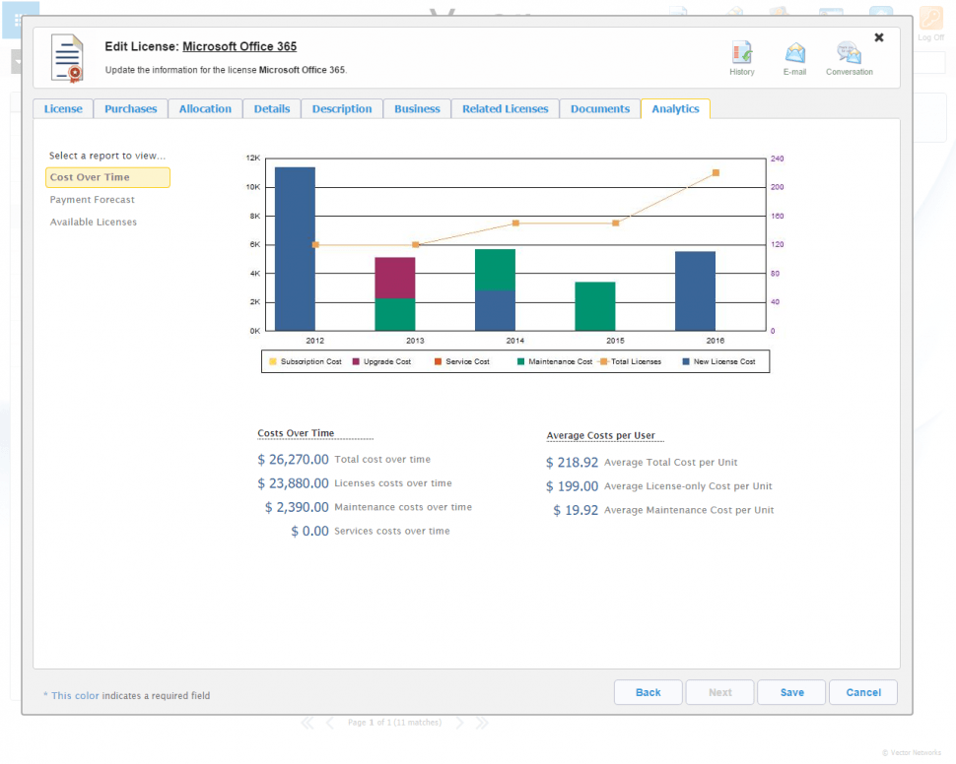956x764 pixels.
Task: Open the History icon
Action: [741, 53]
